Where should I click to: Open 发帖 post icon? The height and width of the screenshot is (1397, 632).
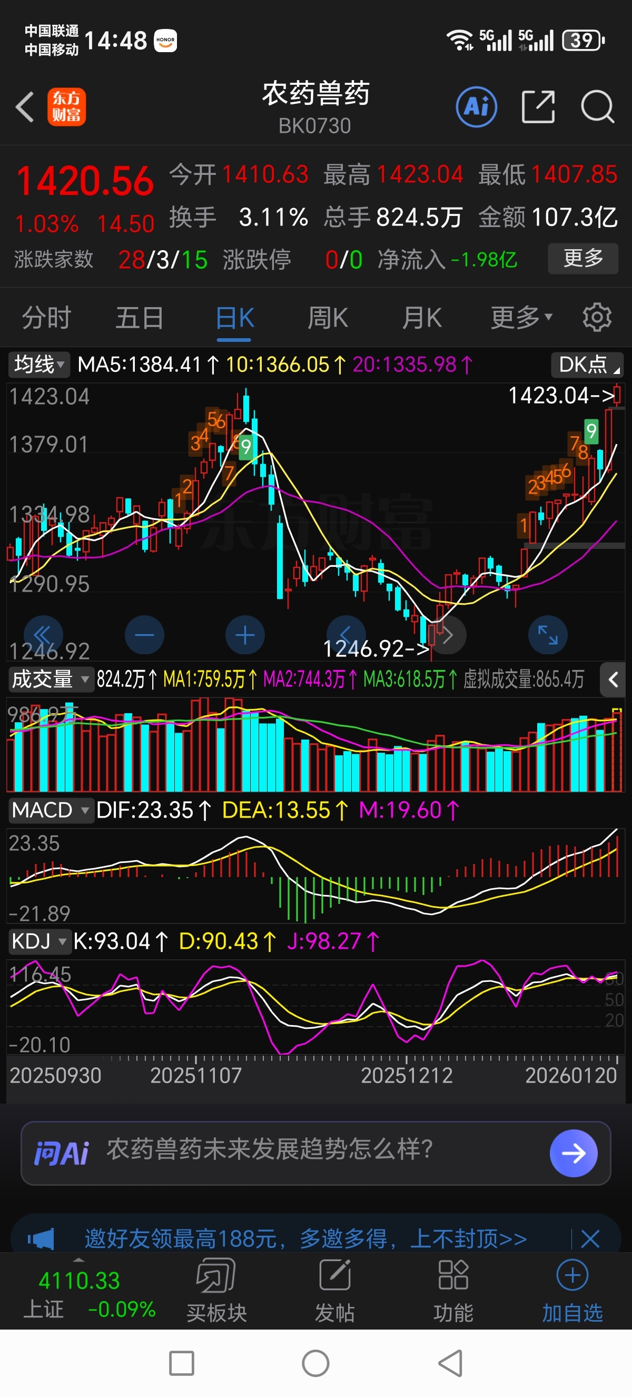(x=335, y=1291)
